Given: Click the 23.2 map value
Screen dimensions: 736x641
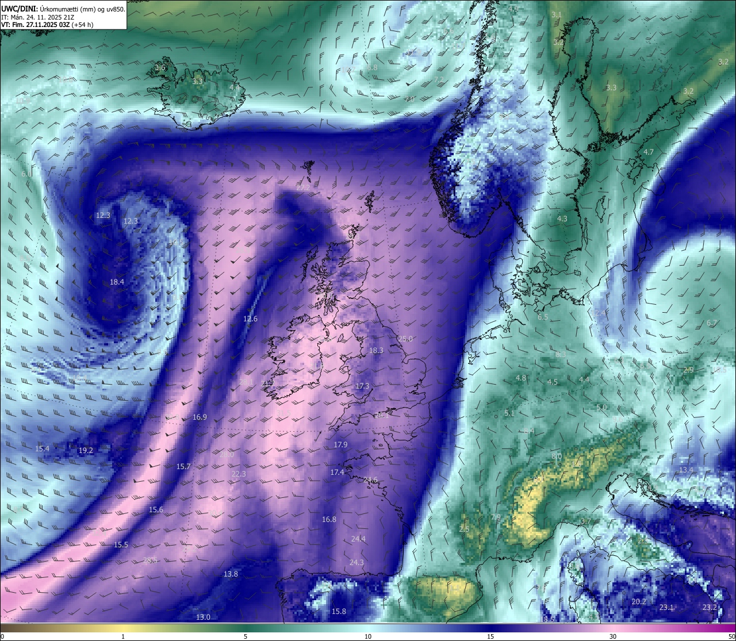Looking at the screenshot, I should click(710, 607).
